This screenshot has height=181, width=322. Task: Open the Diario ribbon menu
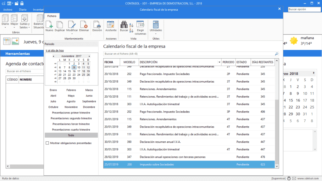click(23, 10)
